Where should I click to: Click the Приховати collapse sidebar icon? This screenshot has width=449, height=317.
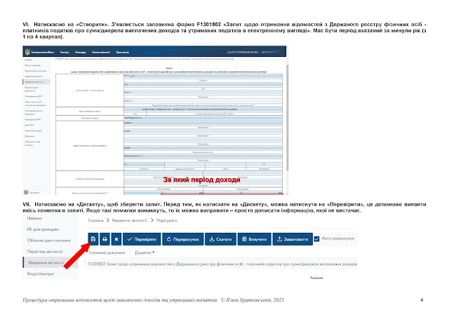point(26,192)
